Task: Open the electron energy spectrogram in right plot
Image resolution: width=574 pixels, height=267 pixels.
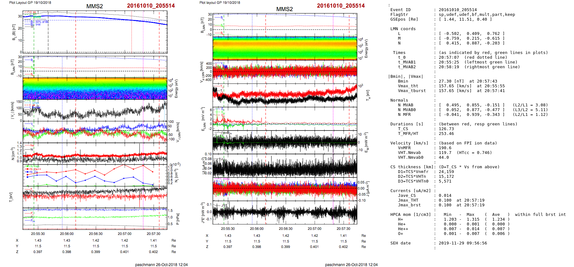Action: pyautogui.click(x=285, y=48)
